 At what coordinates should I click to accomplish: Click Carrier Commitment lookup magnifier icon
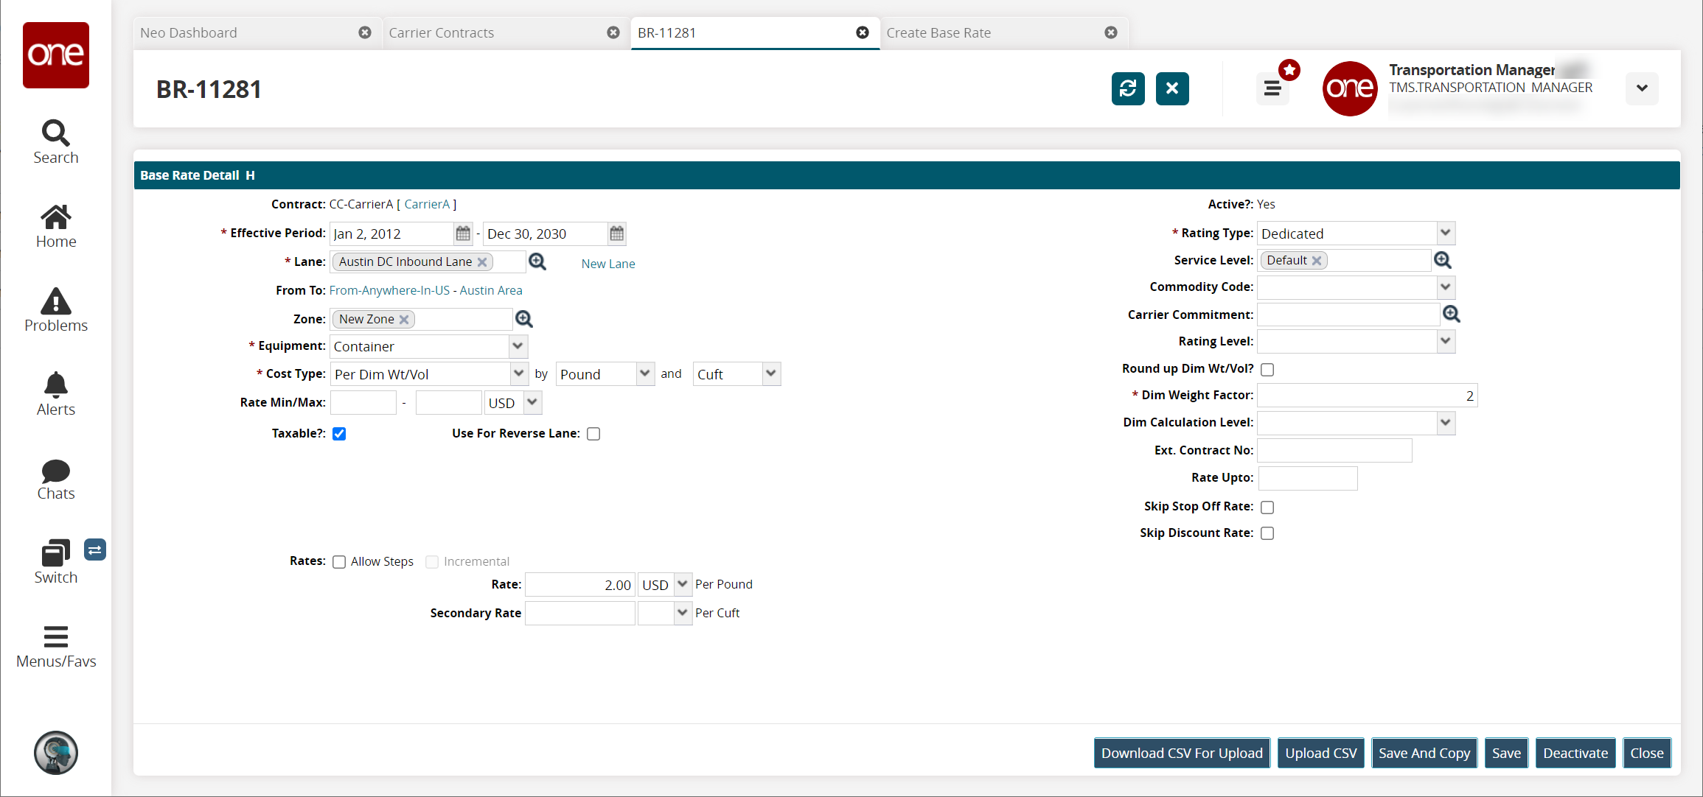(1451, 315)
